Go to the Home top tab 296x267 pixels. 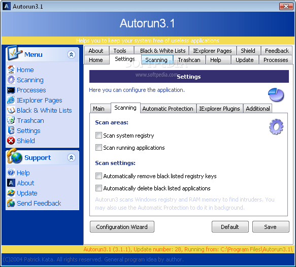(x=96, y=60)
